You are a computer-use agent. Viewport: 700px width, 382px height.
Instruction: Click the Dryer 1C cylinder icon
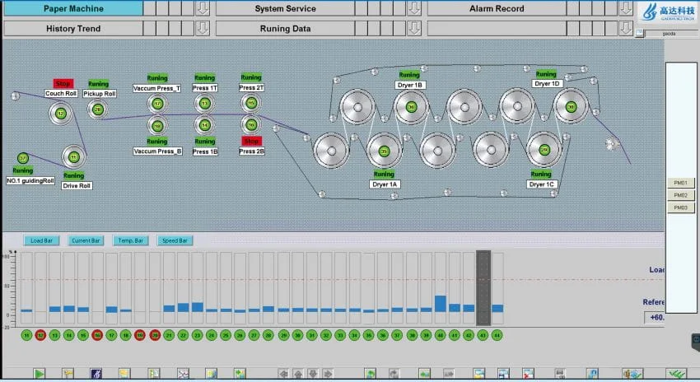(544, 150)
